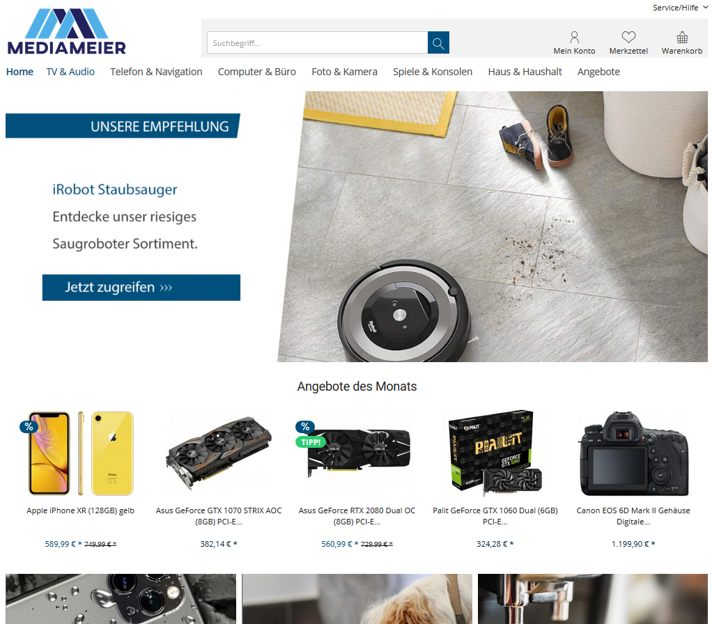Click the 382,14 € price
This screenshot has height=624, width=712.
pos(219,544)
